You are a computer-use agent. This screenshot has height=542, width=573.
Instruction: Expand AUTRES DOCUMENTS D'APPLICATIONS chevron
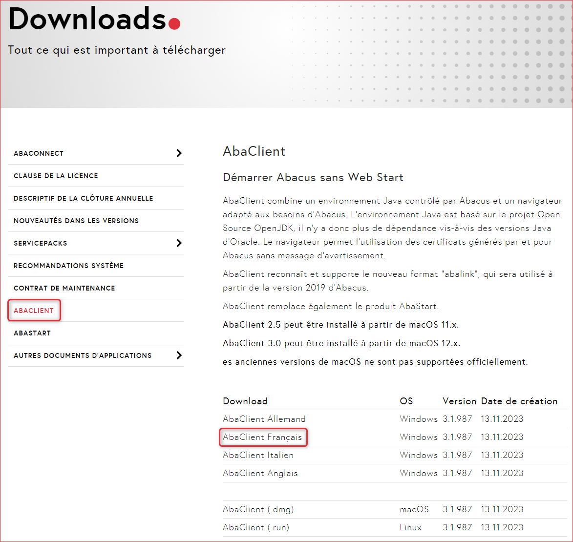point(180,355)
